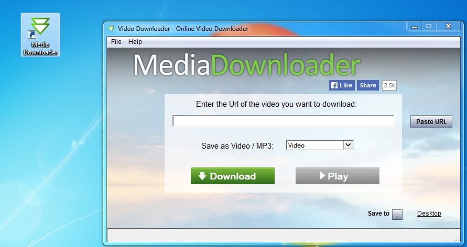The image size is (467, 247).
Task: Select the Media Downloader desktop shortcut icon
Action: 40,35
